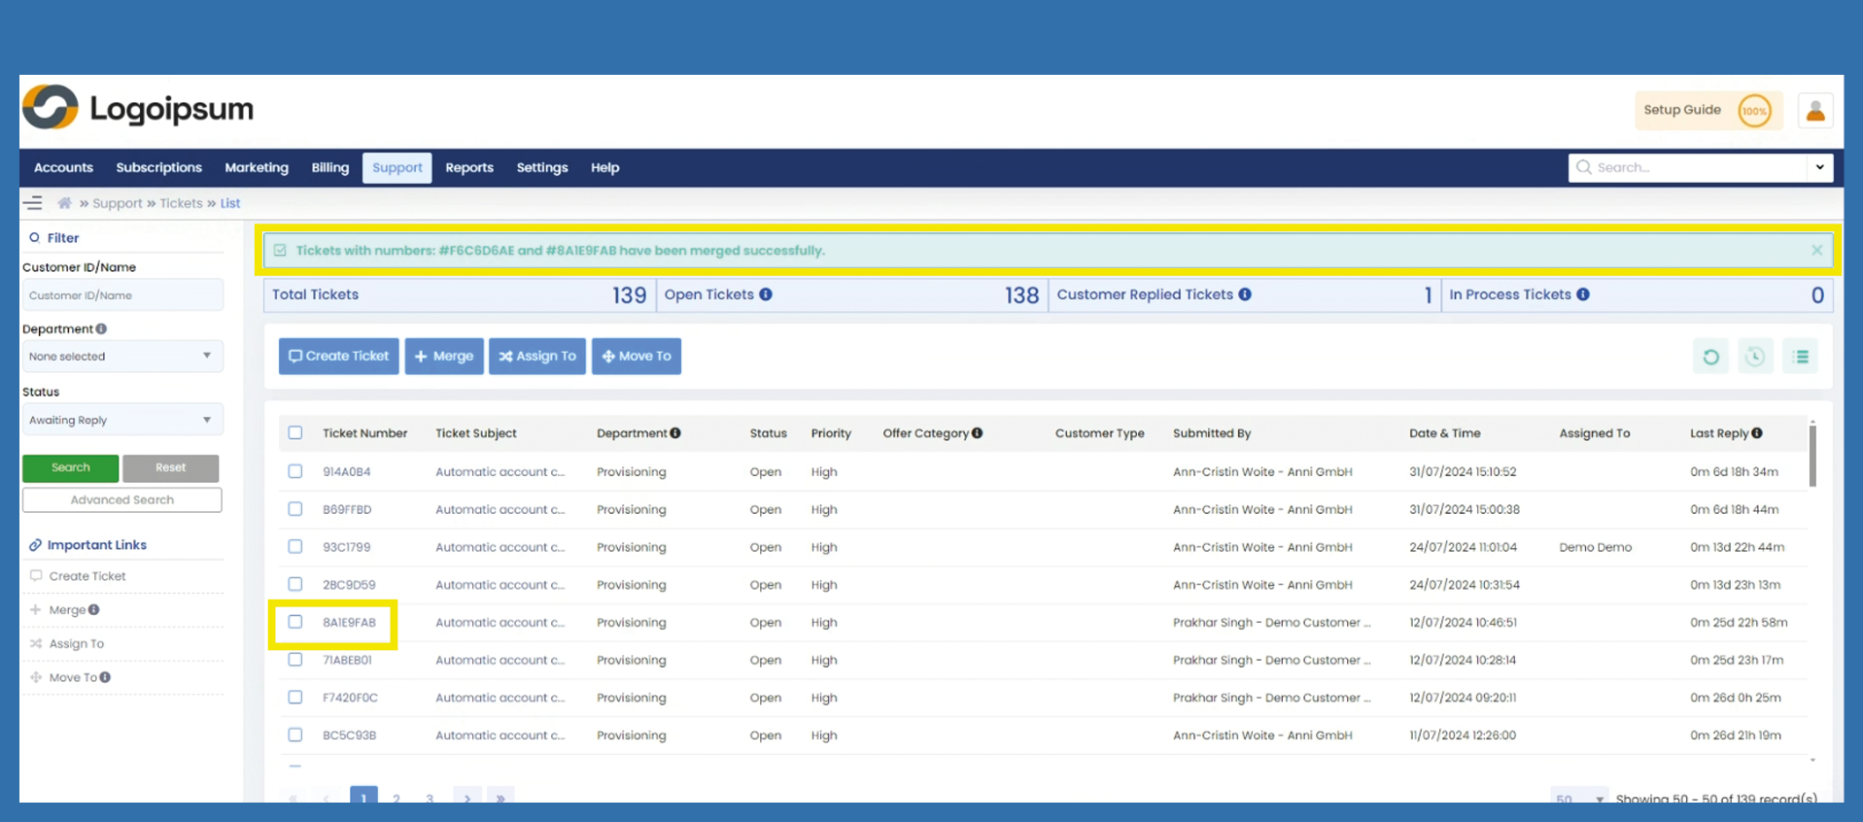
Task: Dismiss the merged successfully notification
Action: pyautogui.click(x=1816, y=251)
